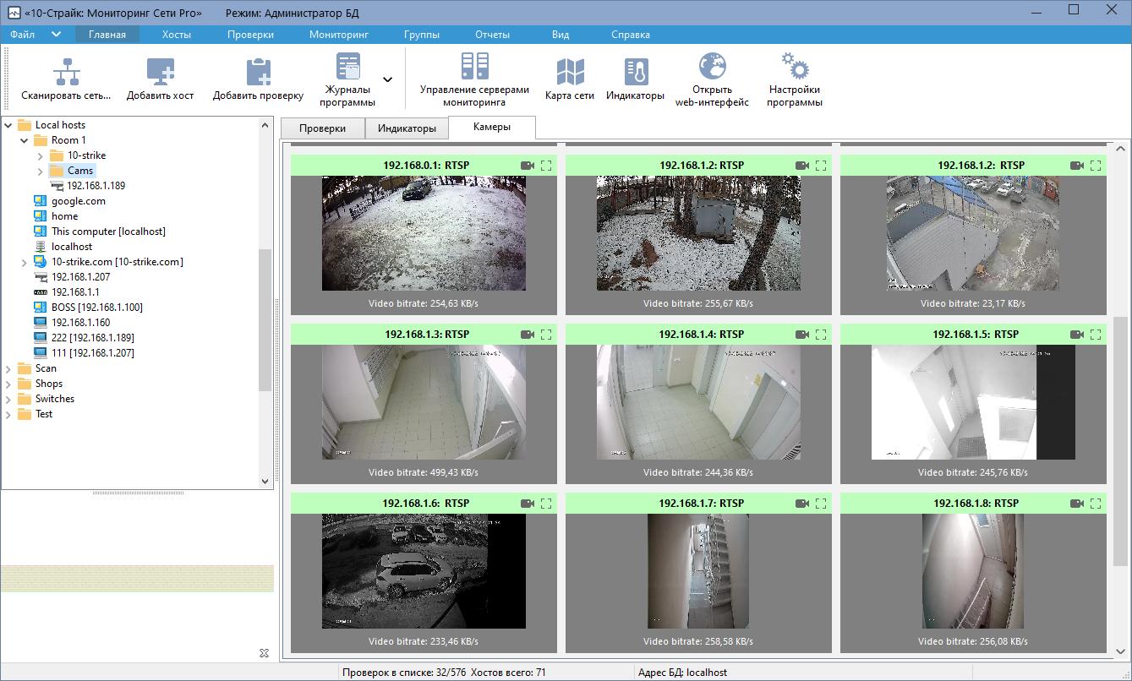Screen dimensions: 1132x681
Task: Toggle video camera icon for 192.168.1.4
Action: [x=802, y=335]
